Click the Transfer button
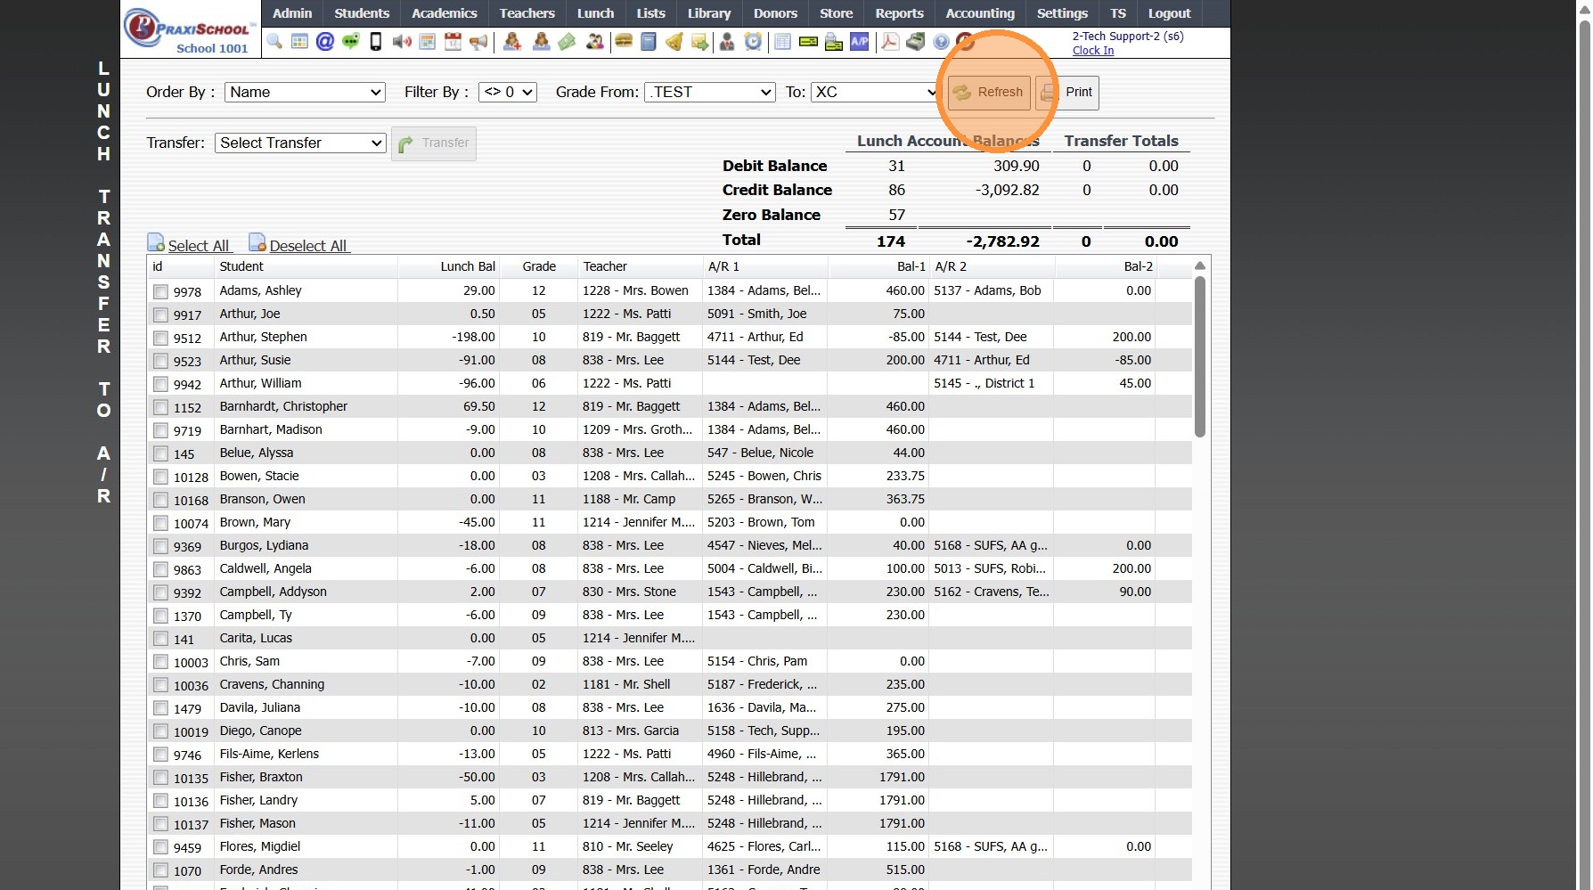 click(x=434, y=143)
